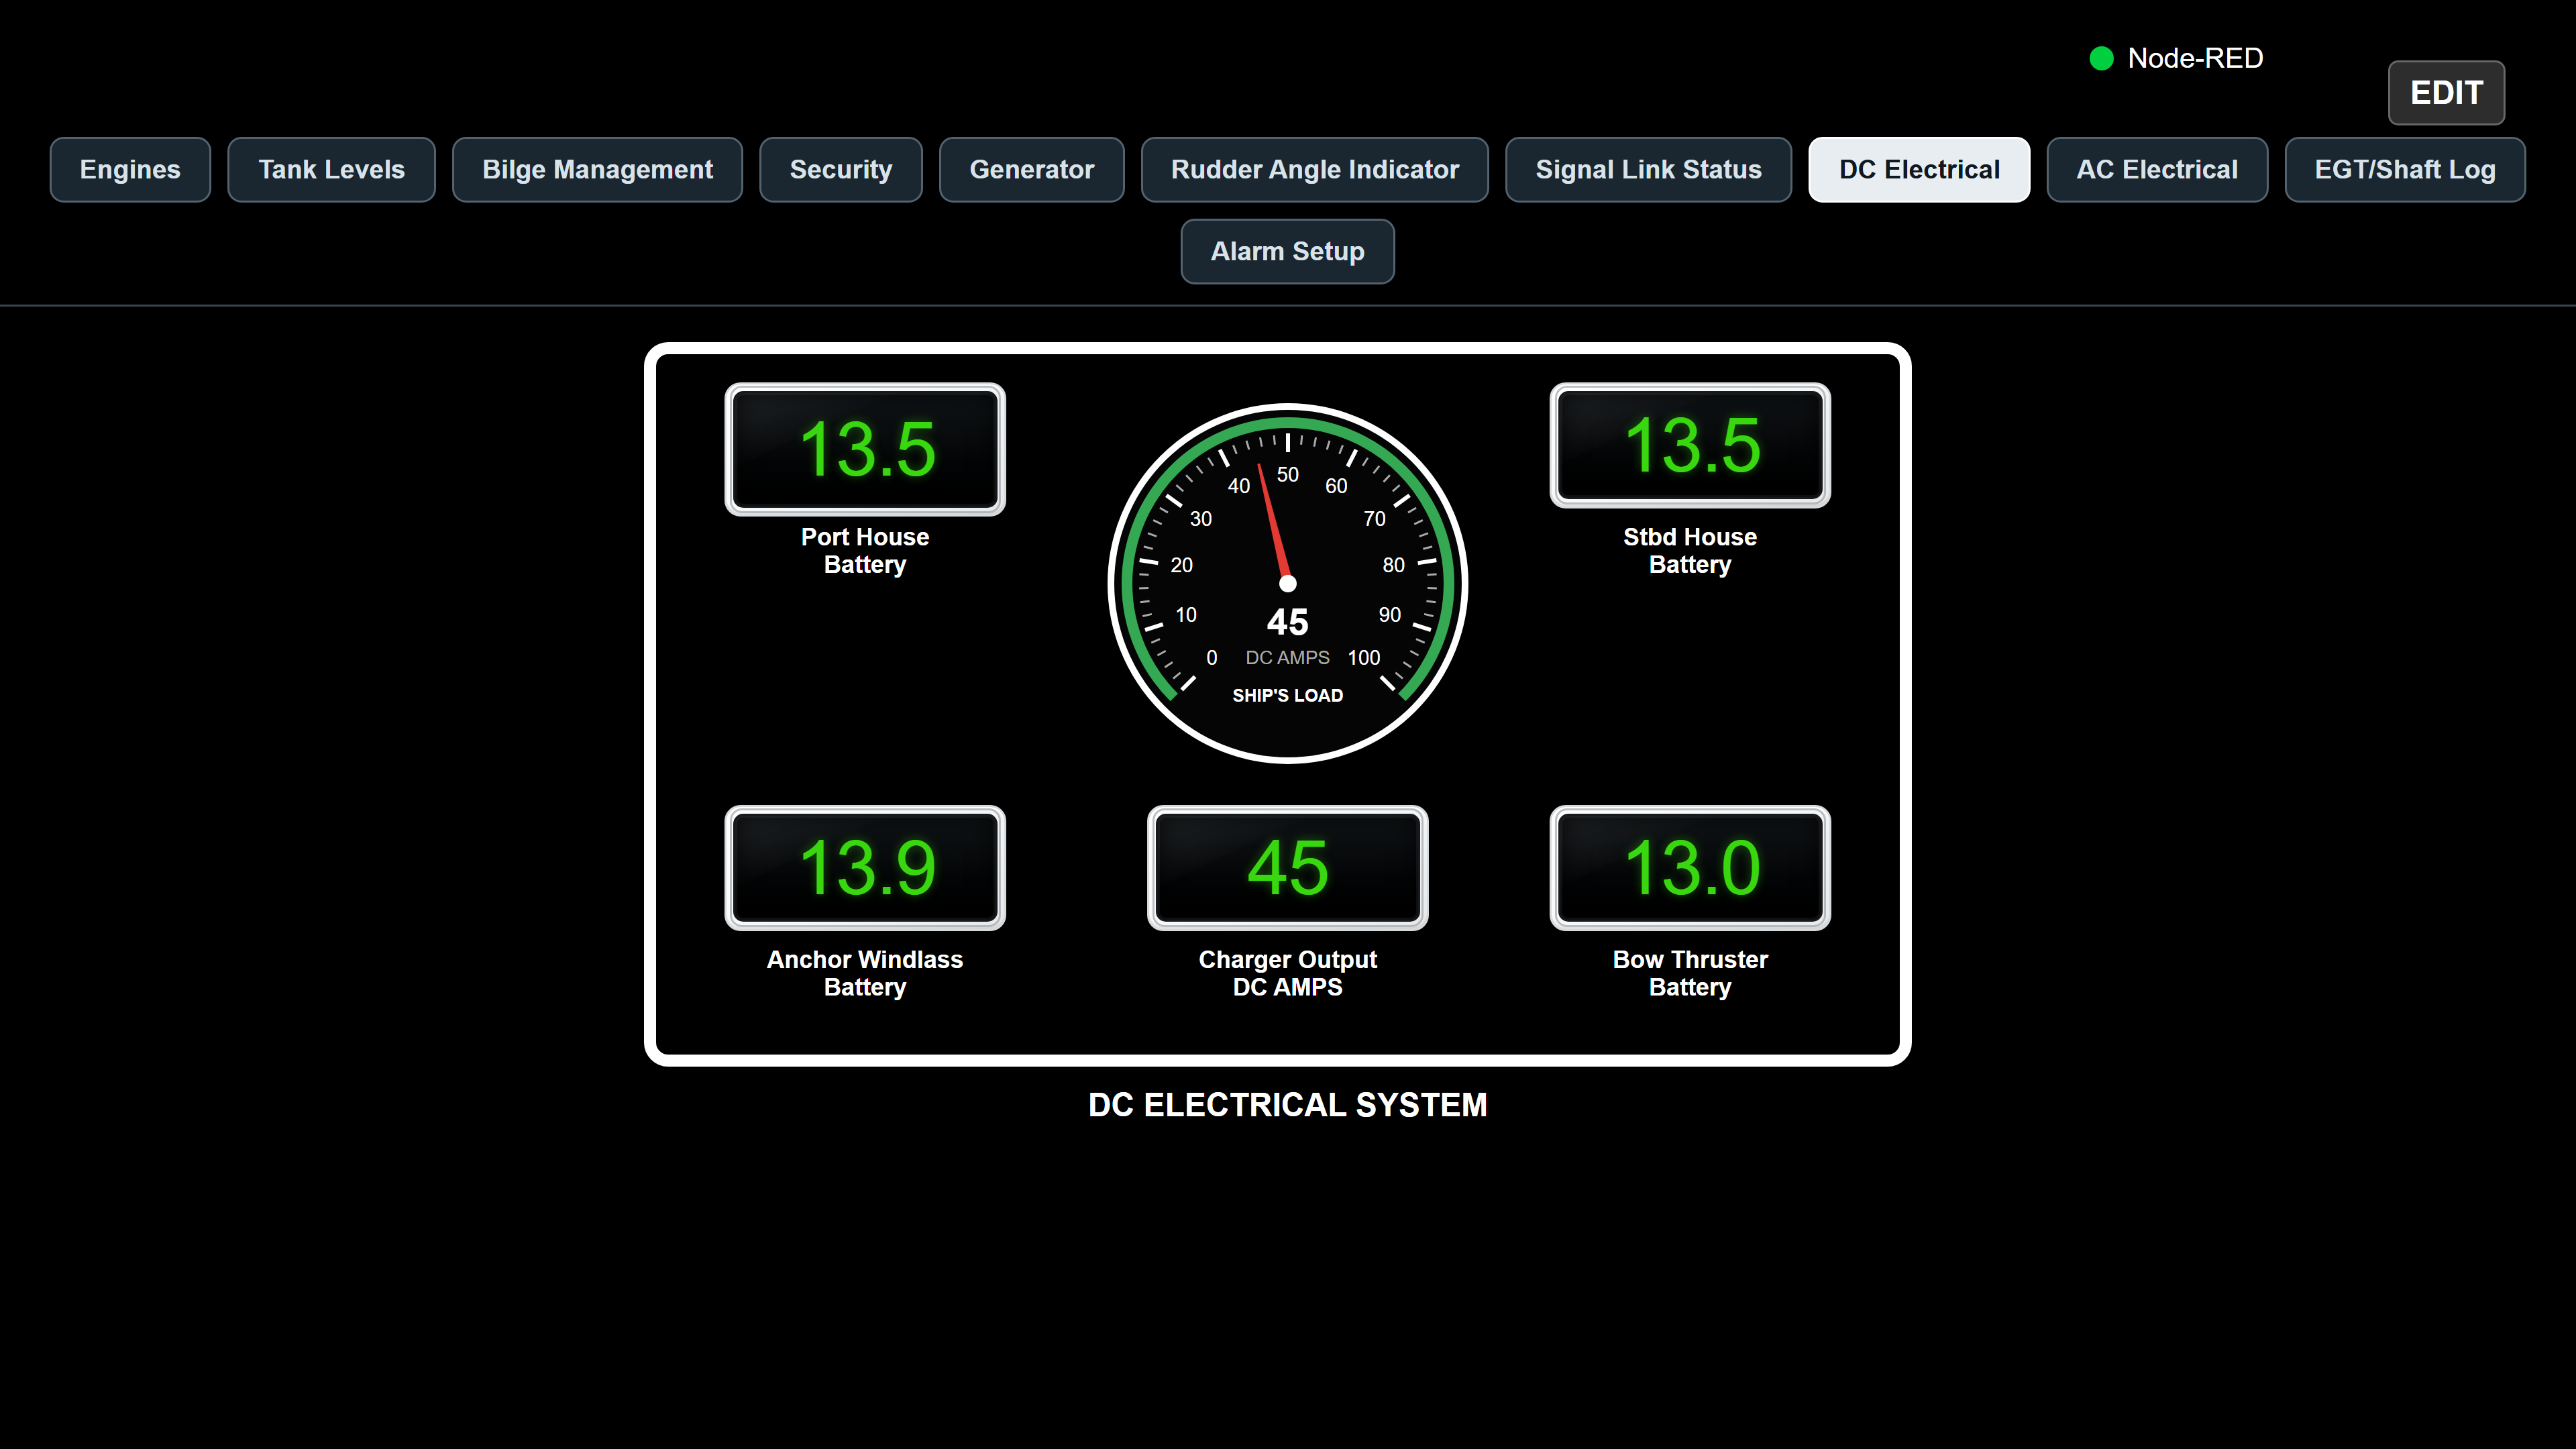Click the Charger Output 45 amps display
Image resolution: width=2576 pixels, height=1449 pixels.
pyautogui.click(x=1288, y=868)
